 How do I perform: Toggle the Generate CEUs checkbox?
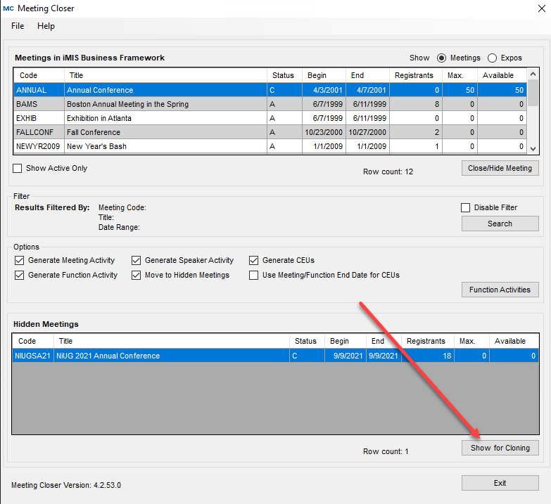(x=254, y=260)
